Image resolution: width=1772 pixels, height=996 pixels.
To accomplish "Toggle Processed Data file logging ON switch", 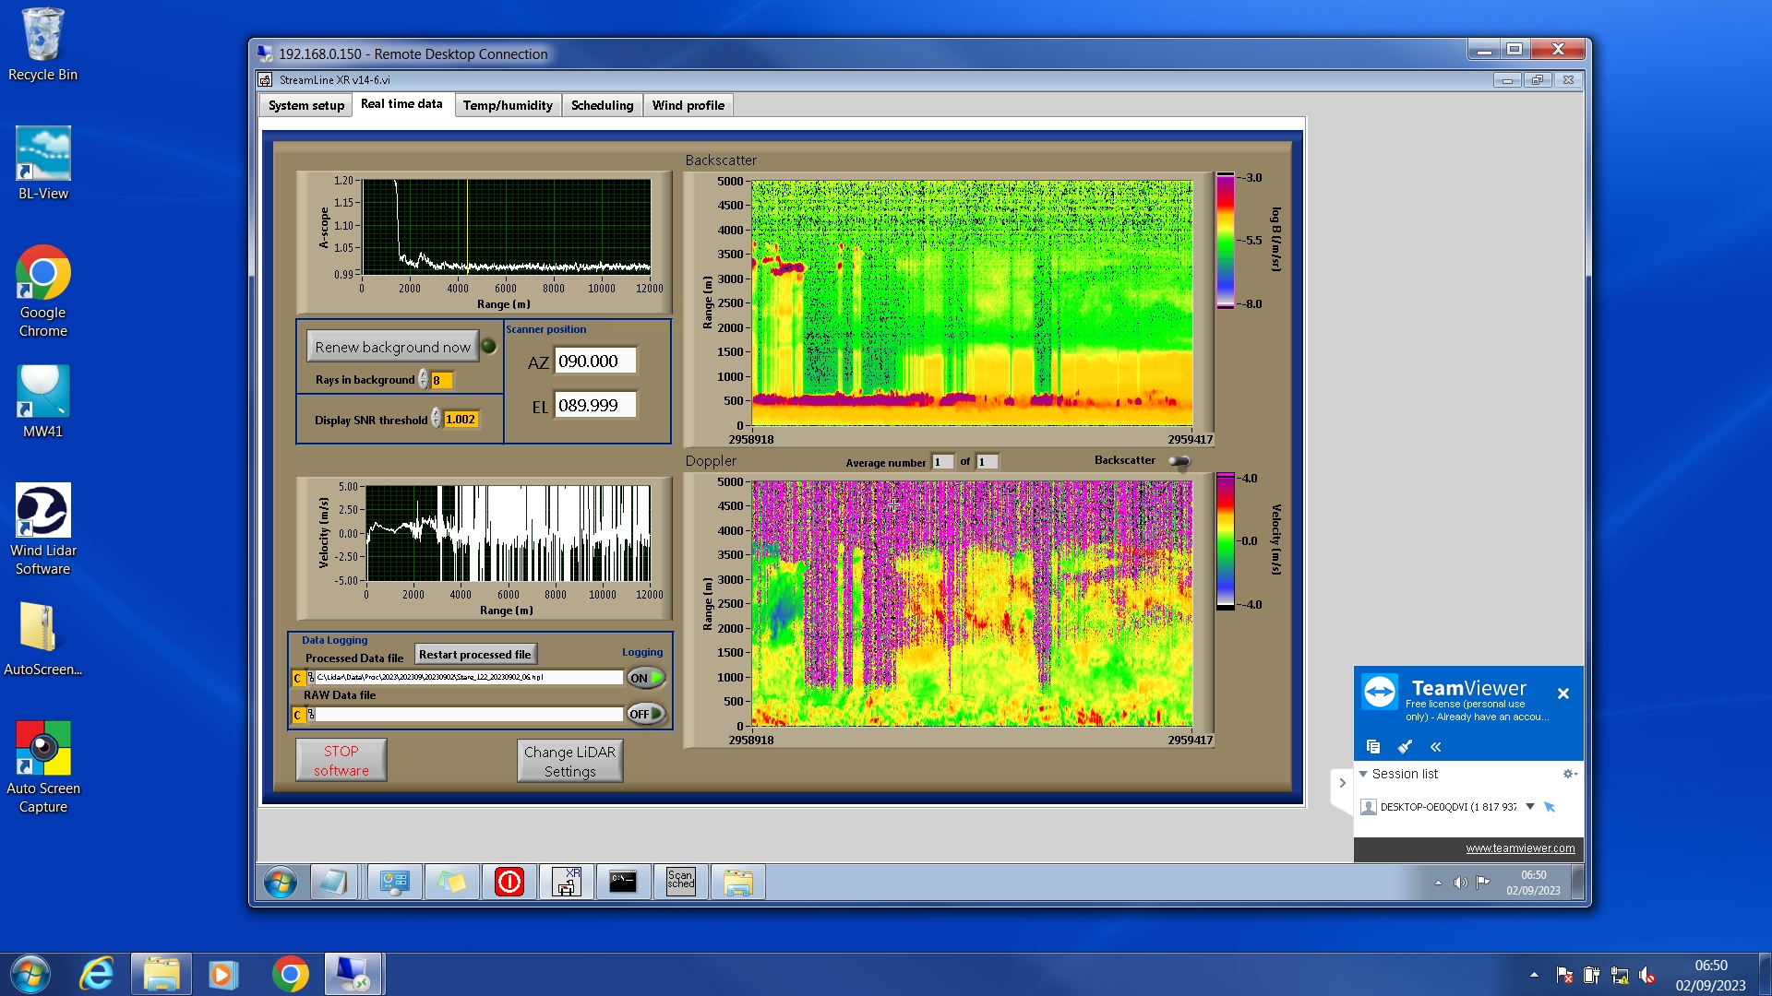I will (645, 678).
